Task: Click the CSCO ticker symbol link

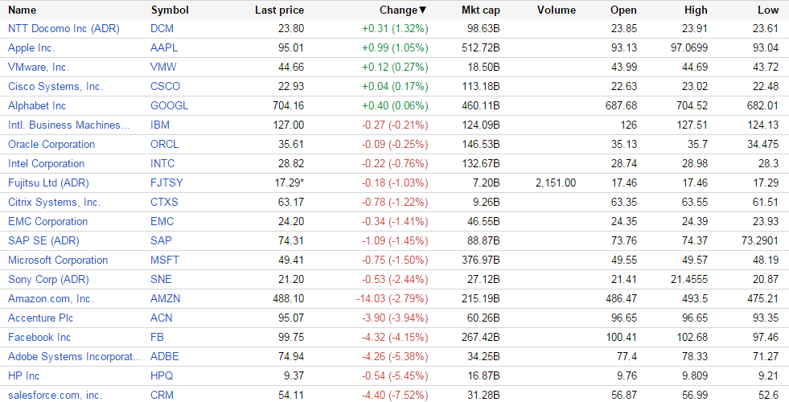Action: [x=166, y=86]
